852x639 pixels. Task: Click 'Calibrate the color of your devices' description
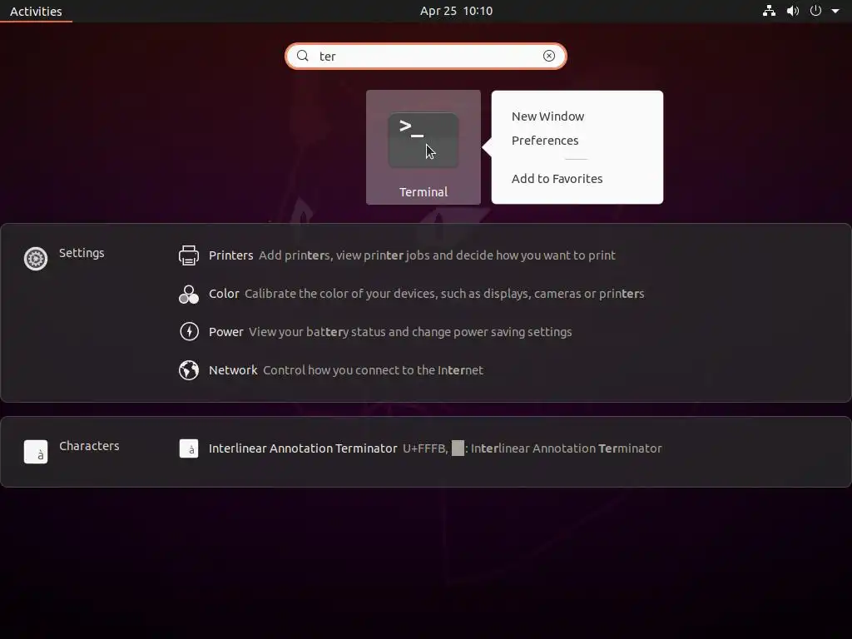pyautogui.click(x=444, y=294)
